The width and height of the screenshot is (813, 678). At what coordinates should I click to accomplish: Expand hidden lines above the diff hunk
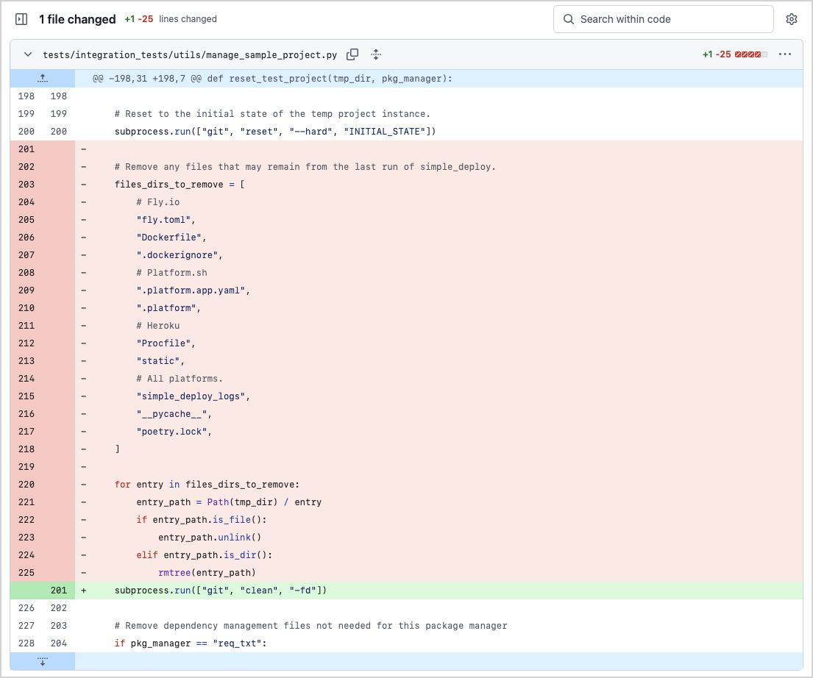click(x=42, y=78)
